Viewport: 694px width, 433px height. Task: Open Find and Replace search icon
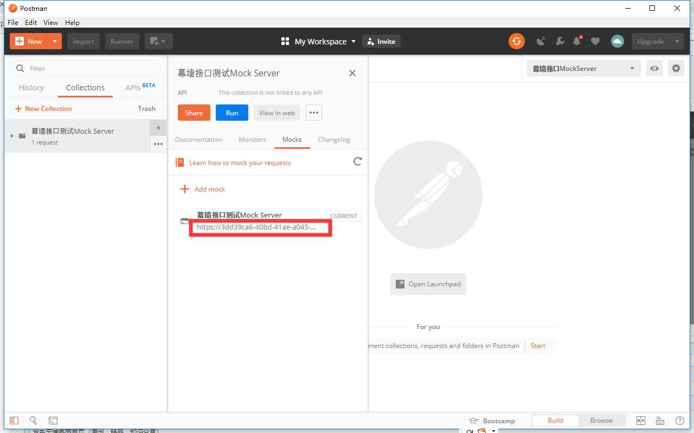33,421
